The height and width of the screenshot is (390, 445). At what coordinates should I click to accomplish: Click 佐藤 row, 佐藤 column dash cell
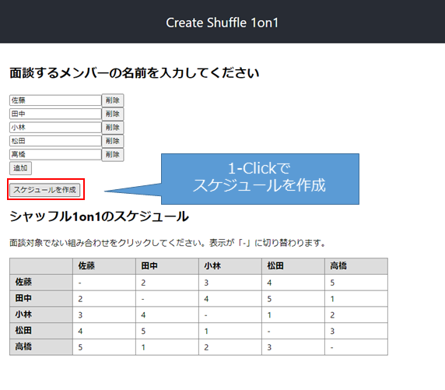click(x=104, y=283)
